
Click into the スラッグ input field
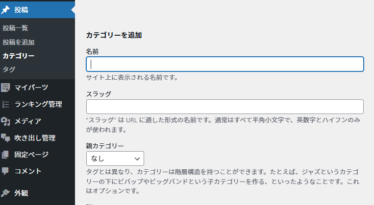(x=224, y=107)
